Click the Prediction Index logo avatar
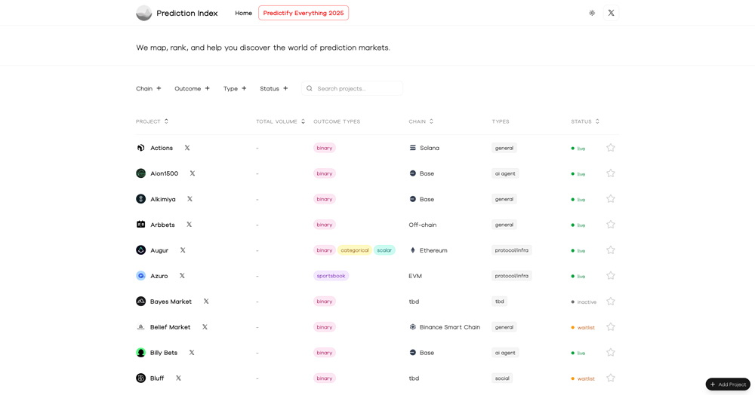This screenshot has width=755, height=395. (143, 13)
